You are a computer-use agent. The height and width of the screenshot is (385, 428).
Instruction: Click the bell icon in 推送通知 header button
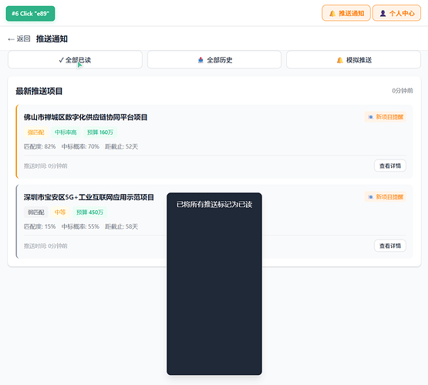(332, 13)
